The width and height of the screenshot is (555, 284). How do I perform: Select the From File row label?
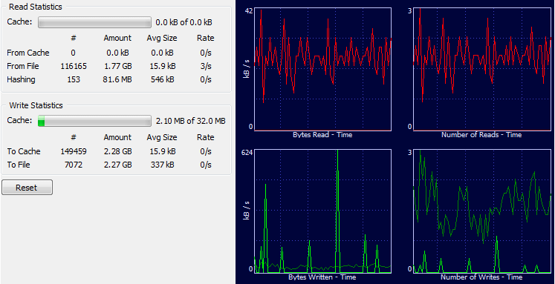pyautogui.click(x=23, y=67)
